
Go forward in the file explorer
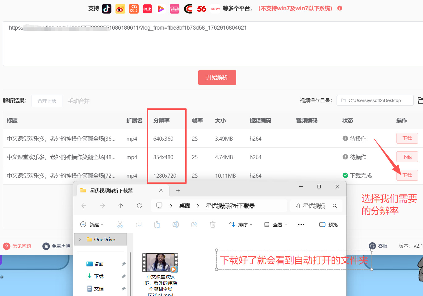[x=102, y=206]
